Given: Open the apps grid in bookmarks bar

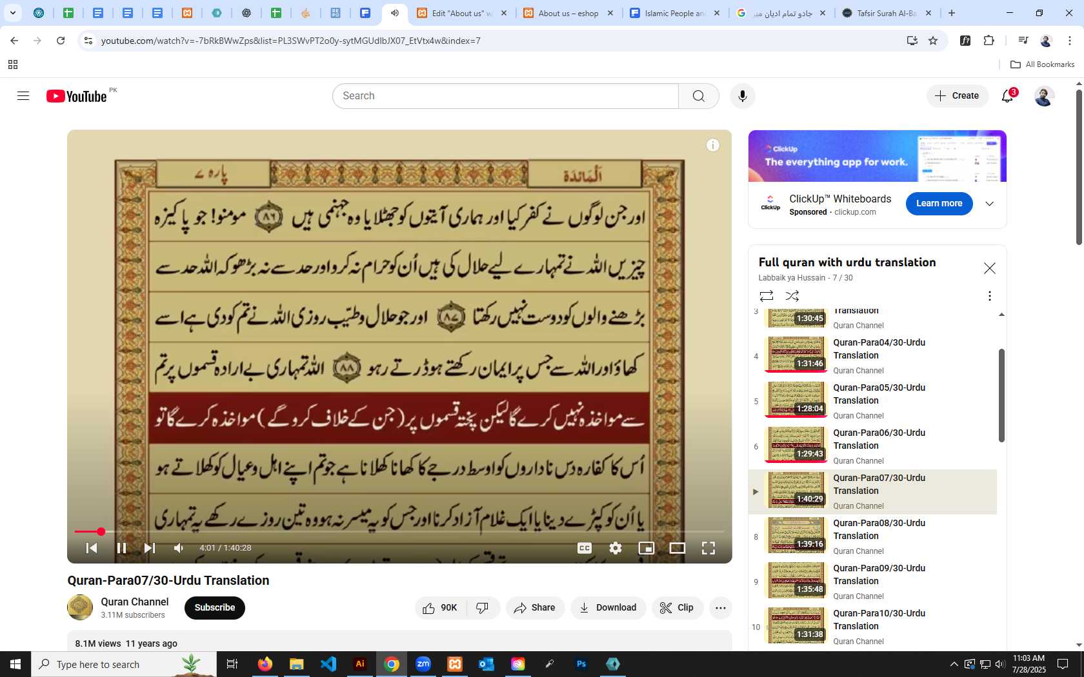Looking at the screenshot, I should pyautogui.click(x=13, y=64).
